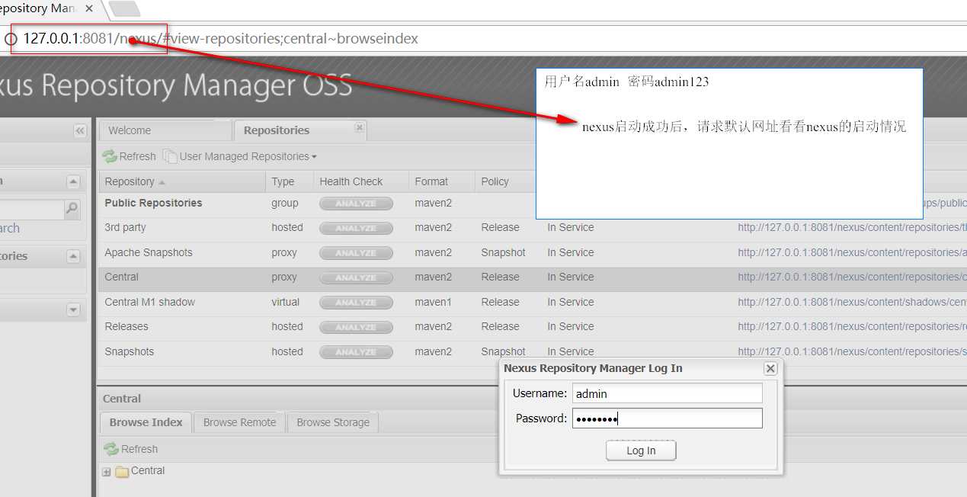Click the Username input field

click(x=667, y=393)
